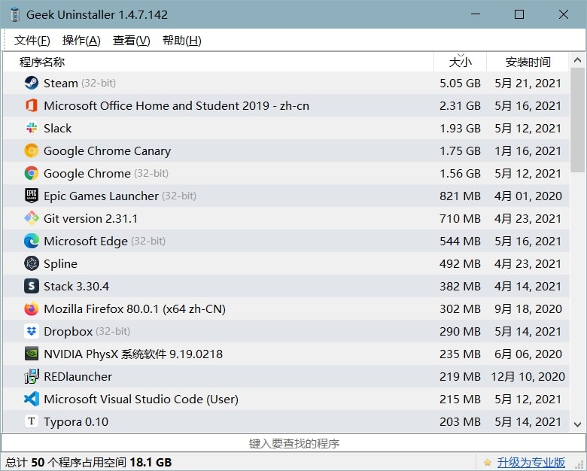Screen dimensions: 587x471
Task: Click the 821 MB size value
Action: tap(460, 196)
